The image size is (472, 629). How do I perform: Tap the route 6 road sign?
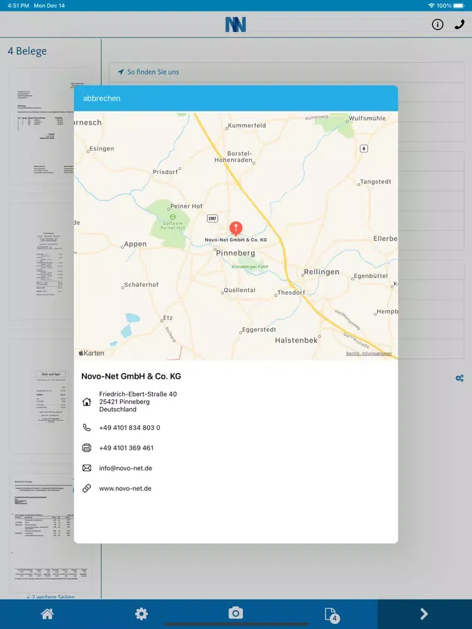[364, 148]
